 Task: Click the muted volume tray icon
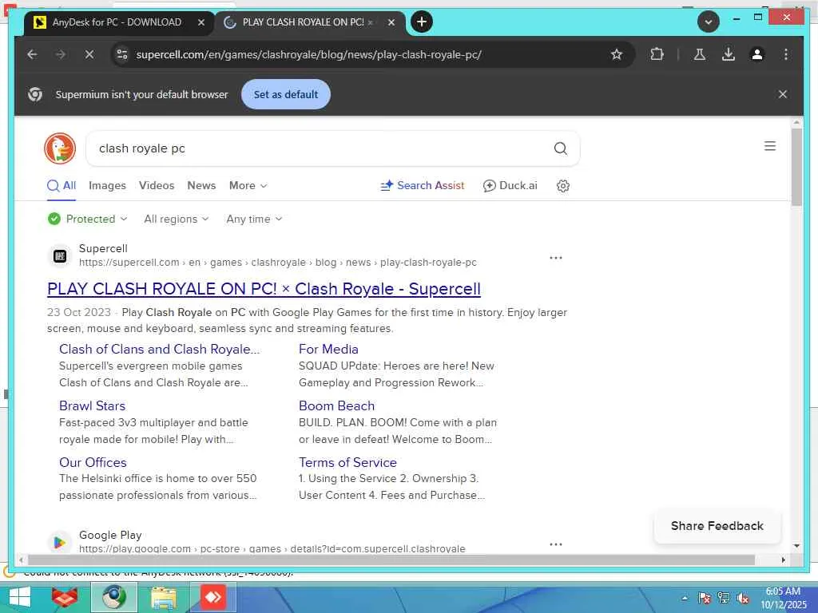[743, 599]
